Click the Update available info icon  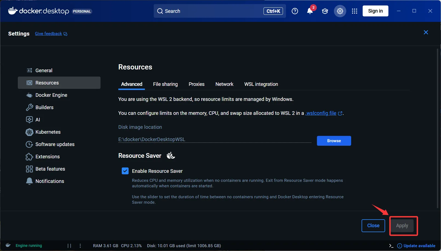pyautogui.click(x=399, y=246)
